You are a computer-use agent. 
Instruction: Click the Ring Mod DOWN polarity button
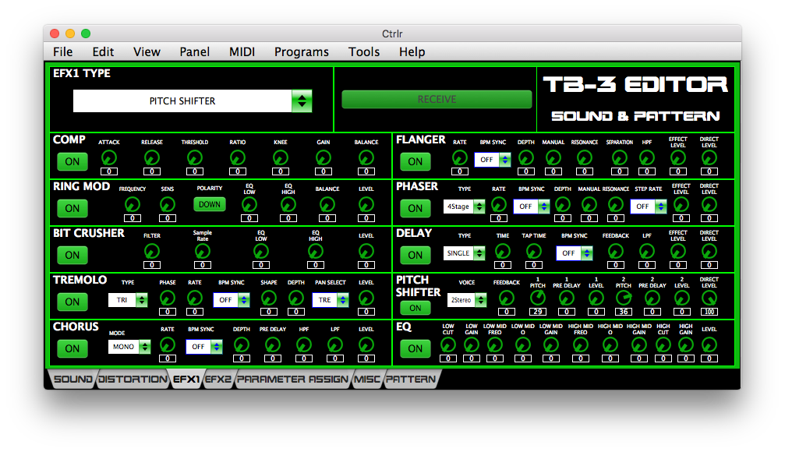pyautogui.click(x=209, y=203)
